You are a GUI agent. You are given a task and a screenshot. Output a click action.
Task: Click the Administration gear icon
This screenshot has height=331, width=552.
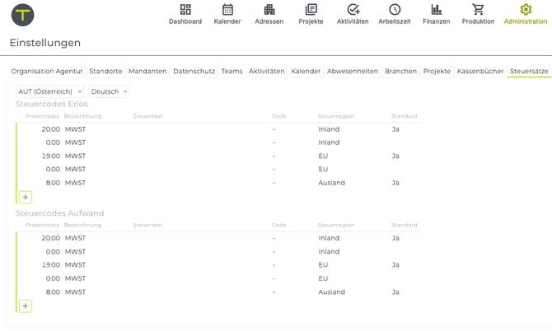point(526,11)
